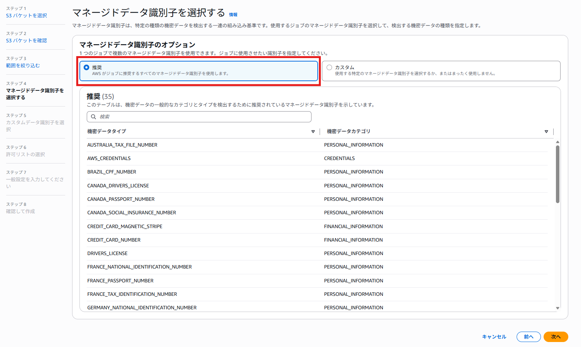Select the CANADA_DRIVERS_LICENSE row
This screenshot has height=347, width=581.
click(x=317, y=186)
